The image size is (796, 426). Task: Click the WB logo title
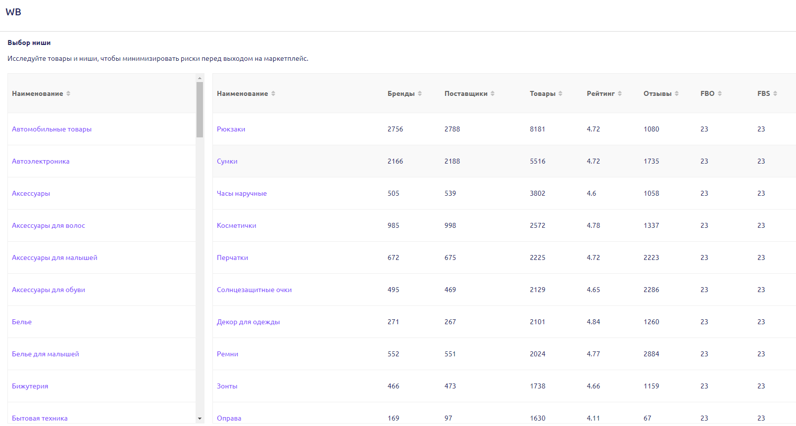tap(13, 12)
